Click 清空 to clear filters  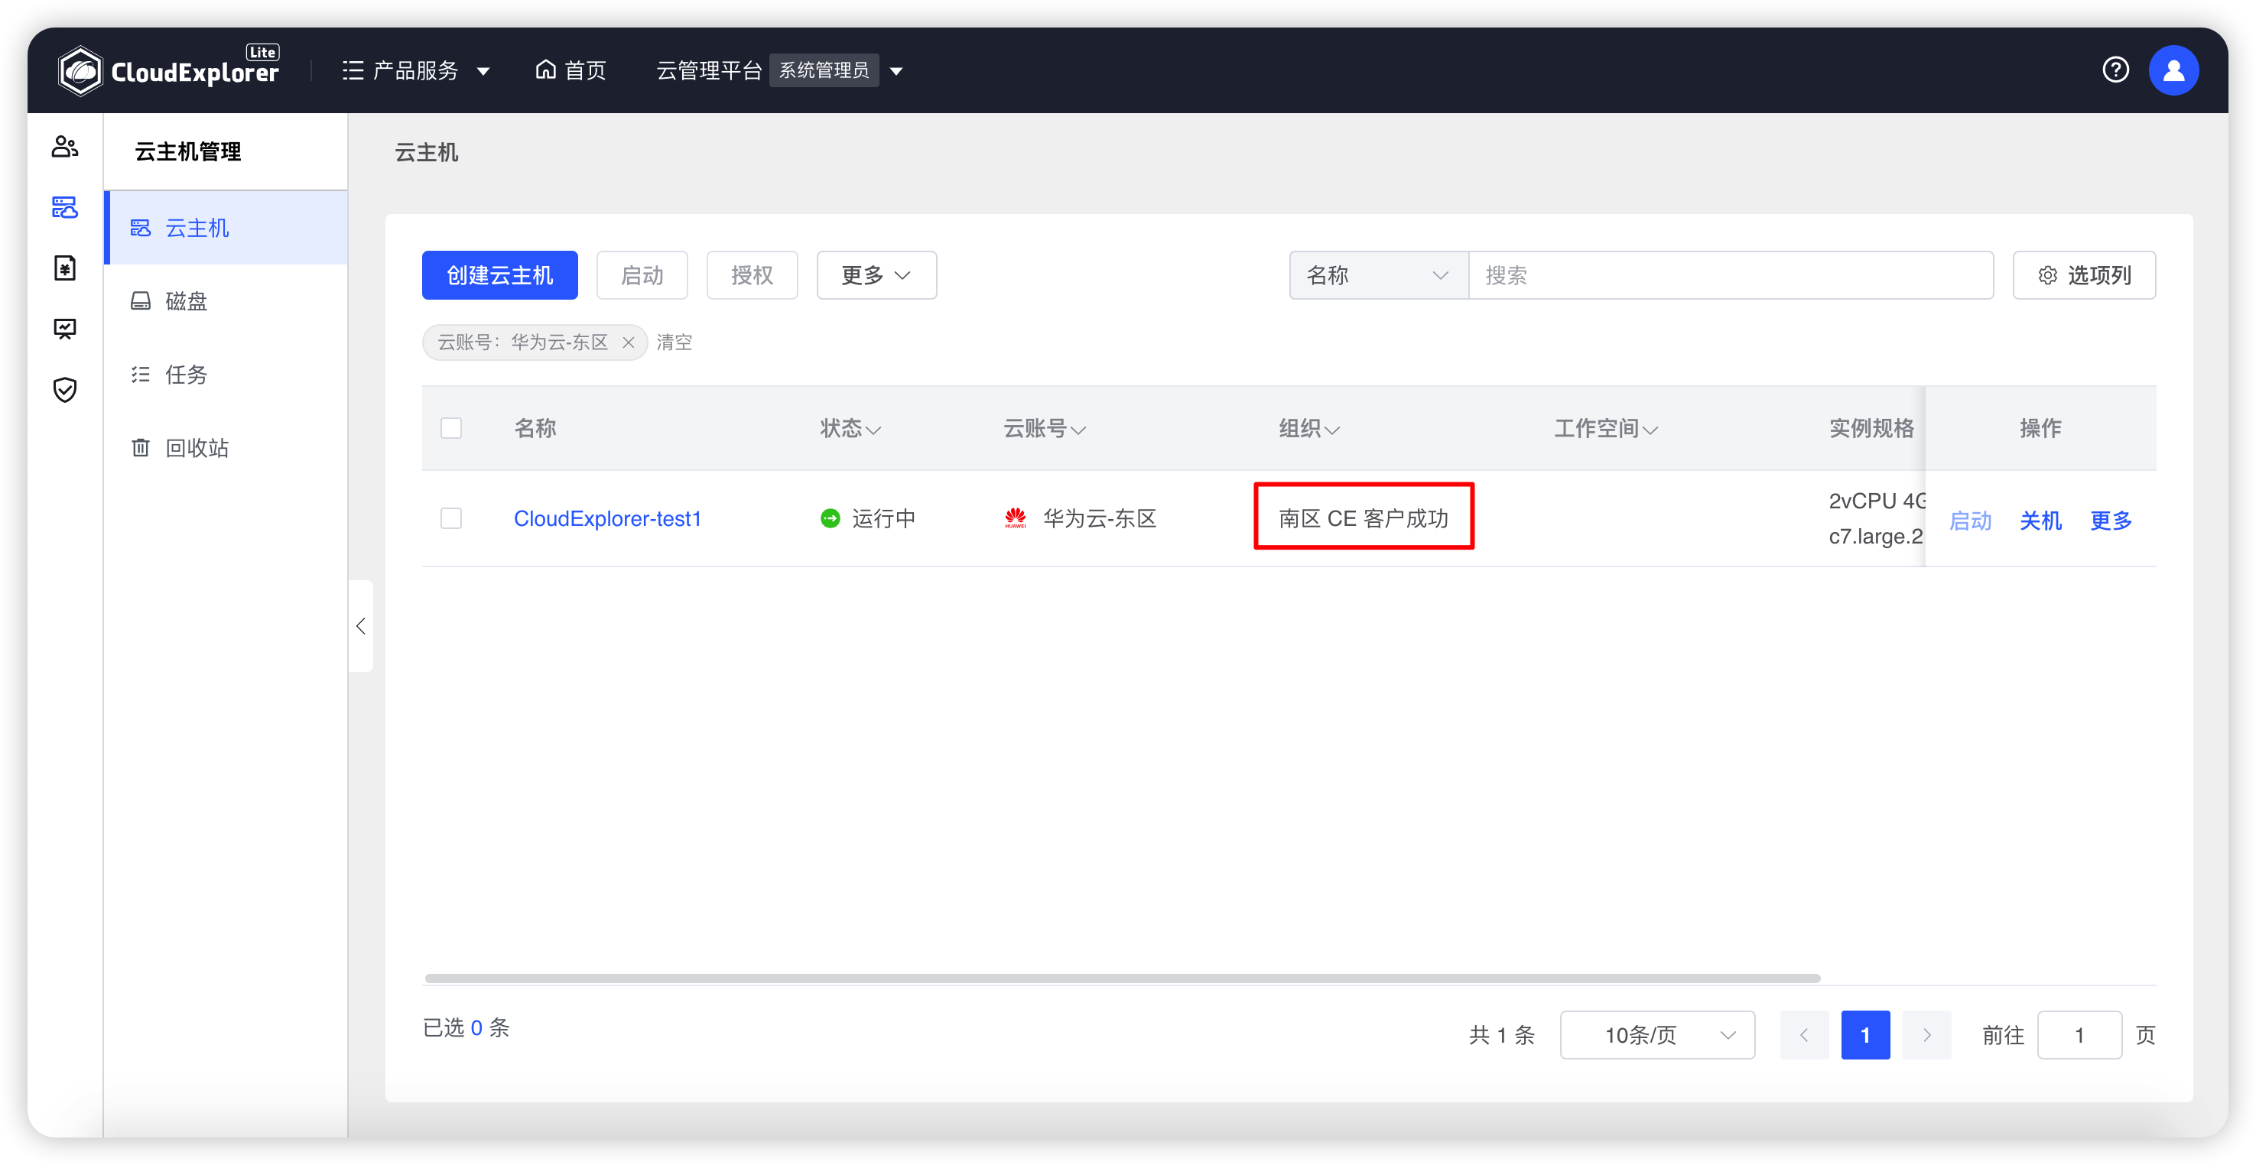point(675,342)
